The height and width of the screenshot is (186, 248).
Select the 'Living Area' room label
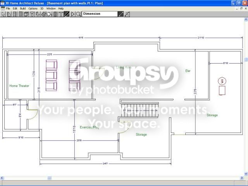click(124, 67)
